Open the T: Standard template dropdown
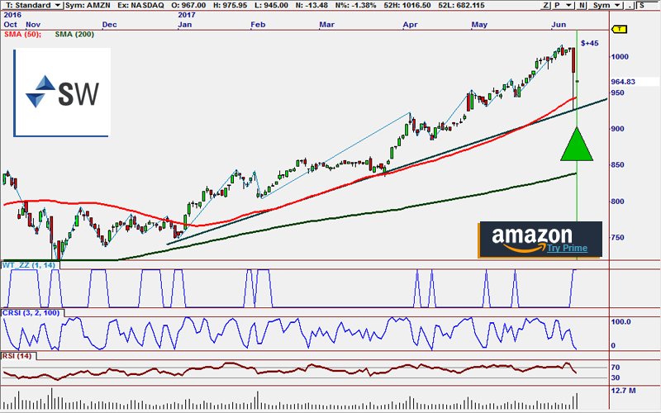 coord(32,5)
